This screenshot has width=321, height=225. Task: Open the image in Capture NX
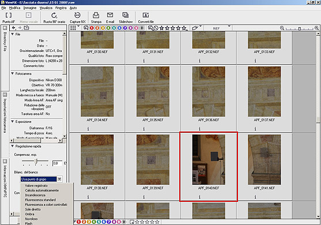click(78, 17)
